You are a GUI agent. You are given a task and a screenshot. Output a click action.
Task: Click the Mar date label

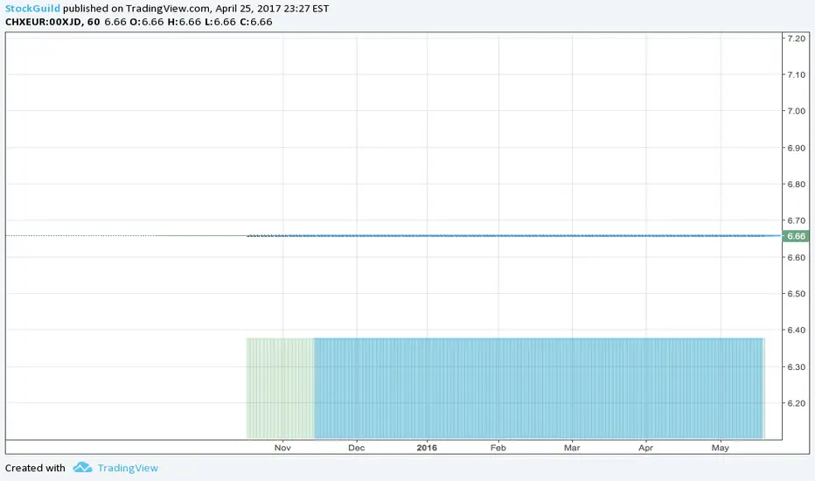pyautogui.click(x=572, y=448)
